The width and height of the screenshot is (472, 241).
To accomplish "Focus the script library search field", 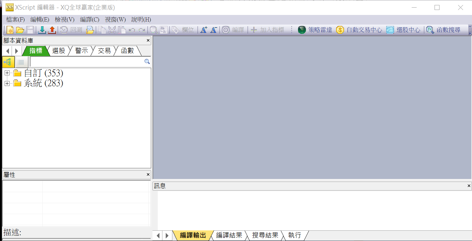I will pos(87,62).
